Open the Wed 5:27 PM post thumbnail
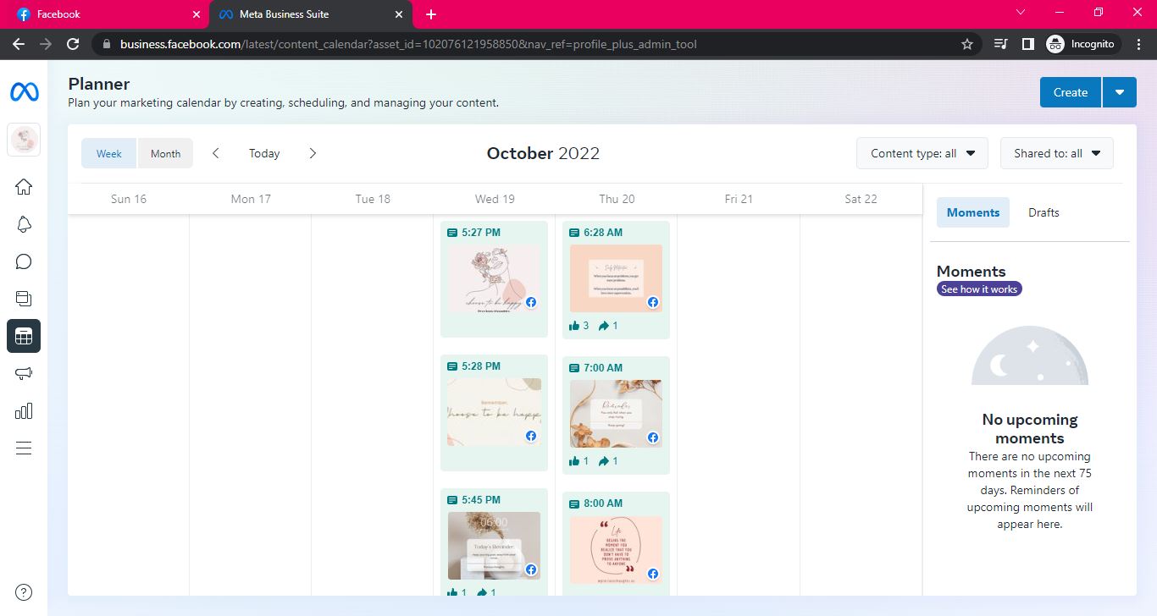This screenshot has width=1157, height=616. [494, 279]
